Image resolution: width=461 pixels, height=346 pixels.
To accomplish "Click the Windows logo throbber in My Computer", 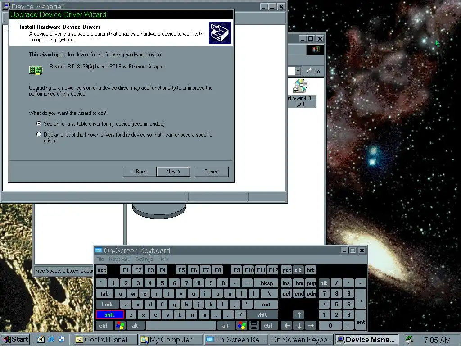I will click(x=316, y=49).
